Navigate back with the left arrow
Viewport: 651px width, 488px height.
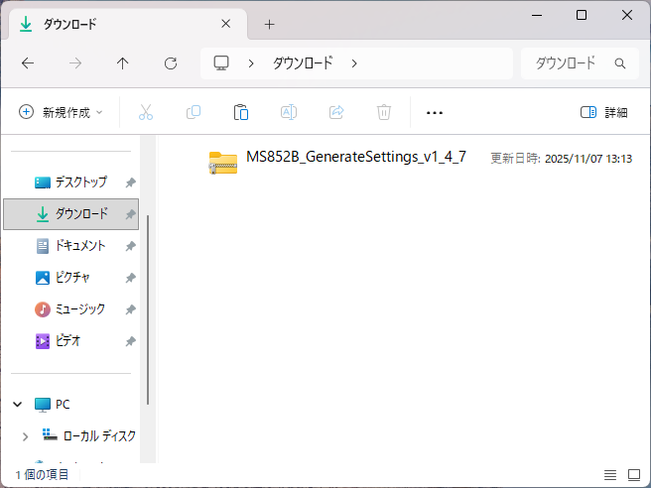pos(28,63)
